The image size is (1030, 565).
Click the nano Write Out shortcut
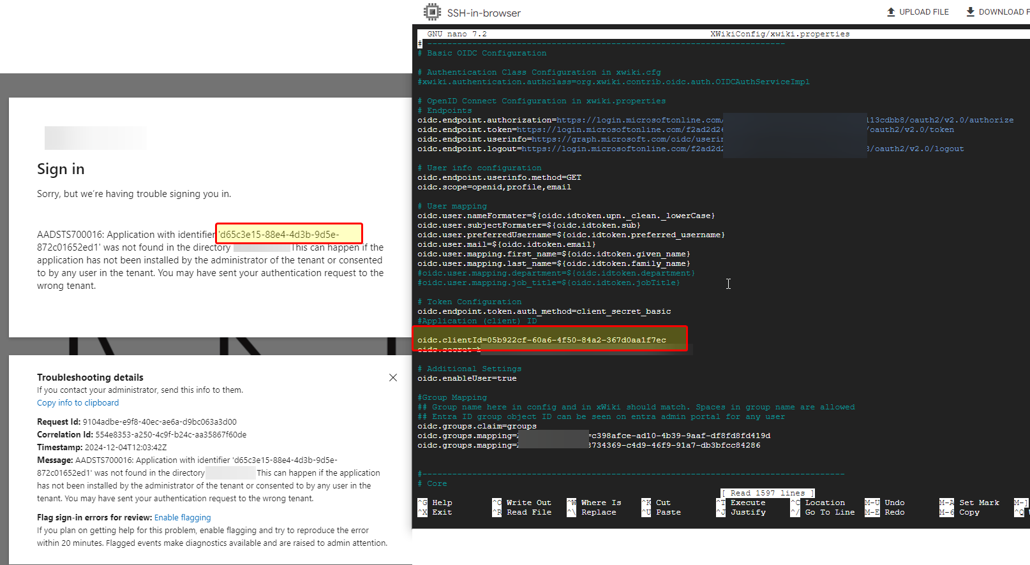pyautogui.click(x=522, y=503)
